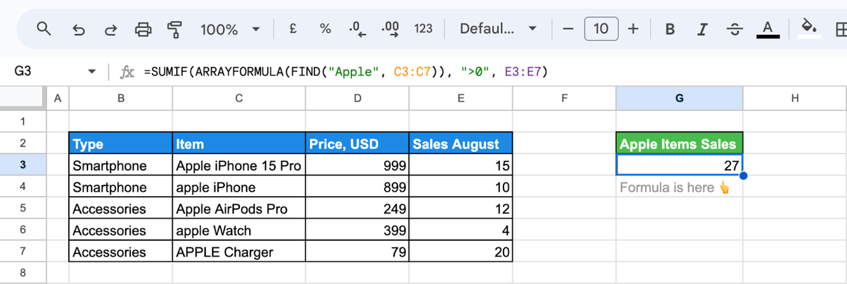Select cell with apple iPhone
Screen dimensions: 847x284
coord(239,187)
